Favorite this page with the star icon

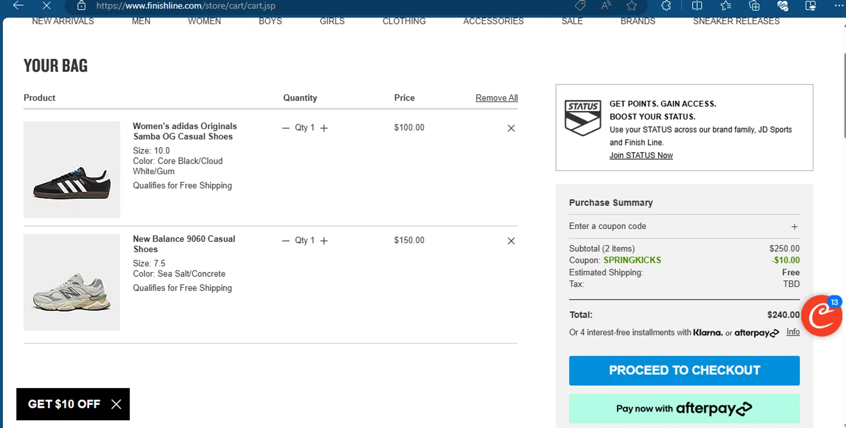click(x=632, y=6)
